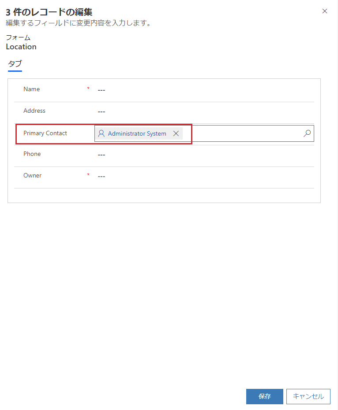Click the Primary Contact label
The image size is (338, 410).
pos(45,133)
